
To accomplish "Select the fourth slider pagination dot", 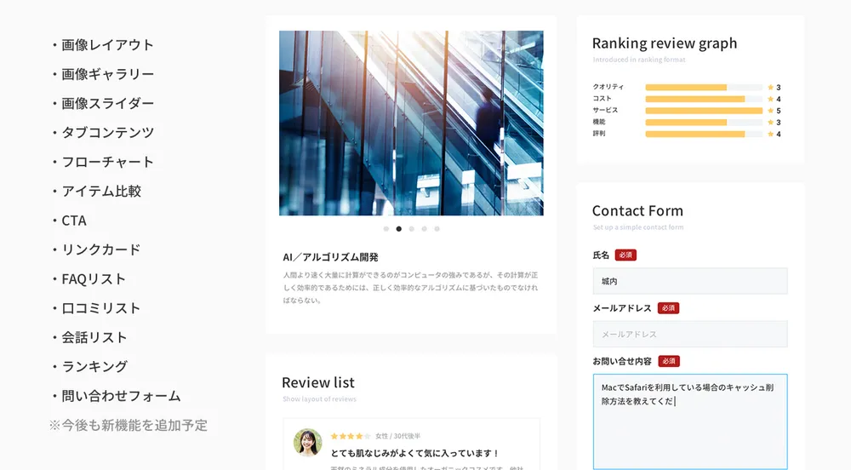I will 425,229.
